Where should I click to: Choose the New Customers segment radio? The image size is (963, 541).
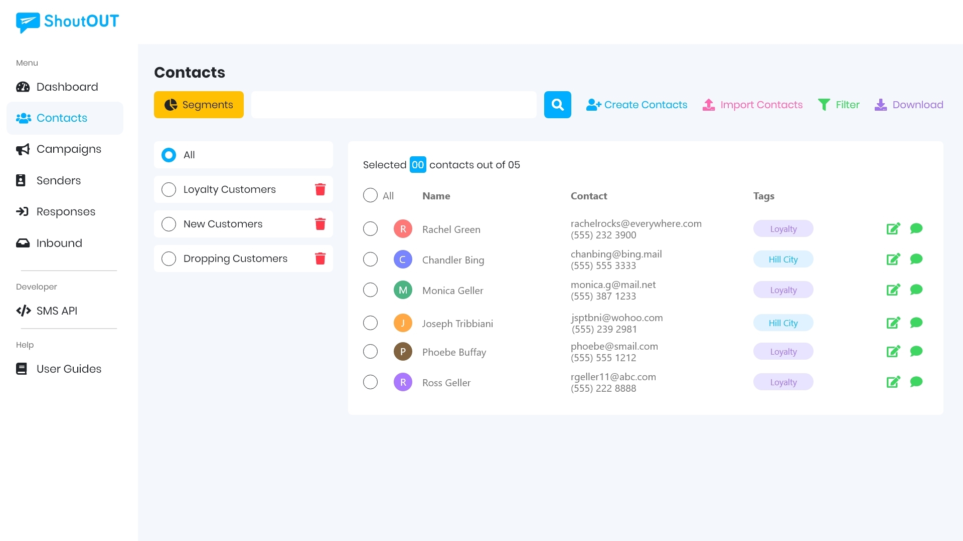pos(169,224)
